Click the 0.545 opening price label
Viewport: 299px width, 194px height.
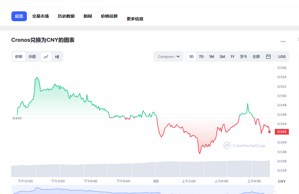pyautogui.click(x=17, y=118)
